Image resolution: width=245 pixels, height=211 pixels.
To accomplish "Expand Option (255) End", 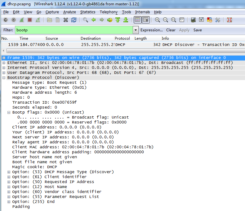I will pyautogui.click(x=9, y=202).
